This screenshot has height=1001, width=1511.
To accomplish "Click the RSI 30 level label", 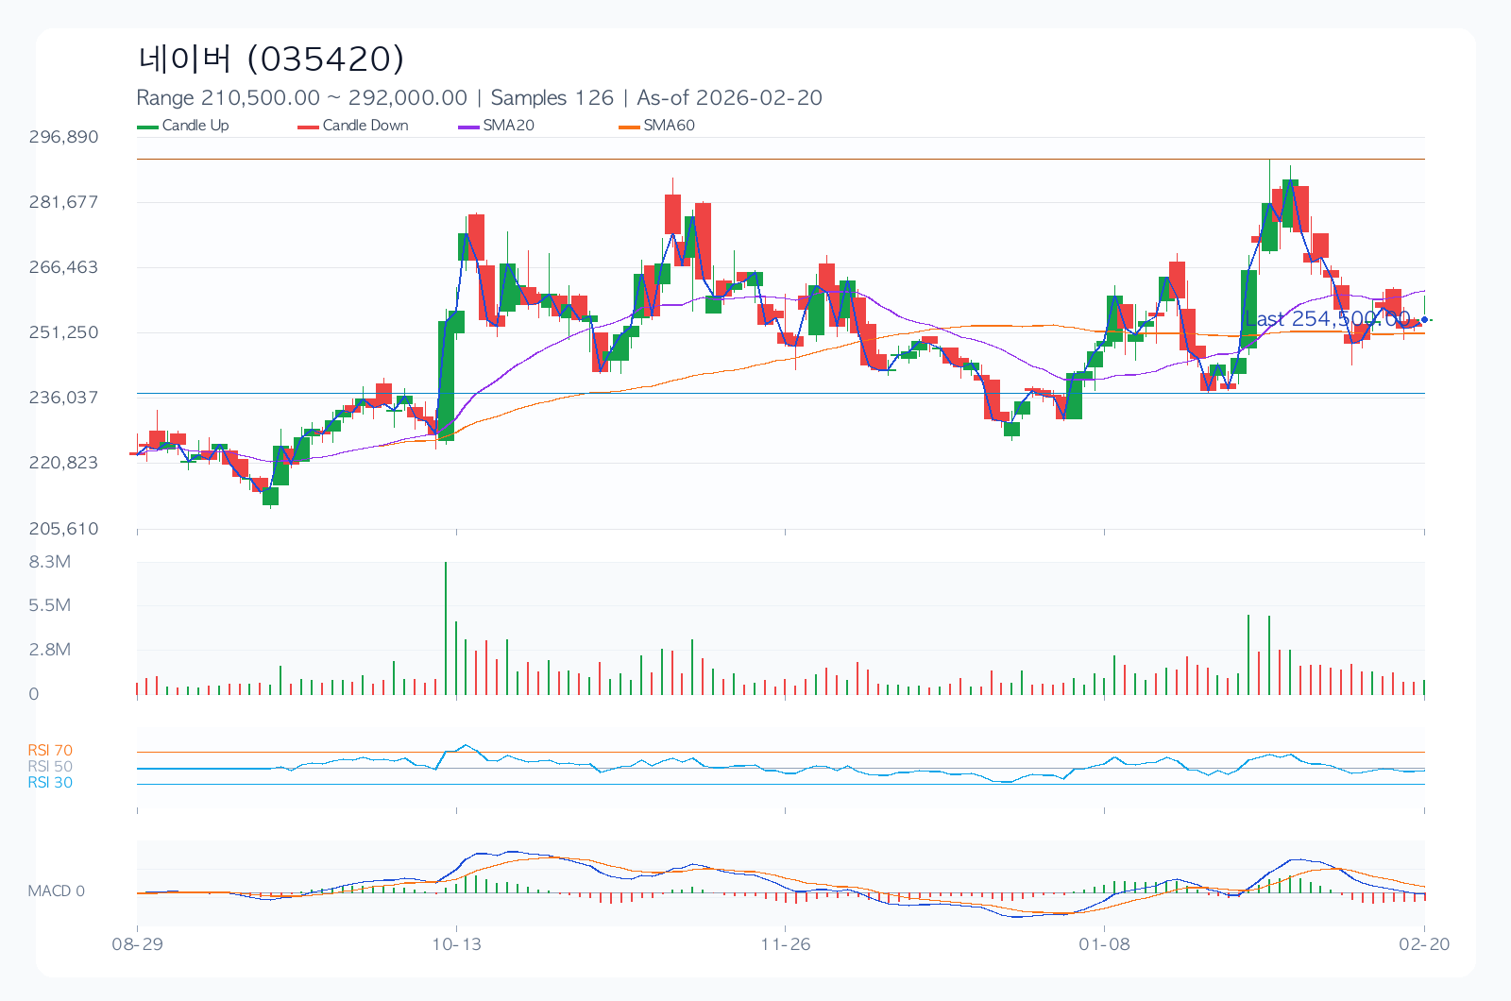I will click(50, 783).
